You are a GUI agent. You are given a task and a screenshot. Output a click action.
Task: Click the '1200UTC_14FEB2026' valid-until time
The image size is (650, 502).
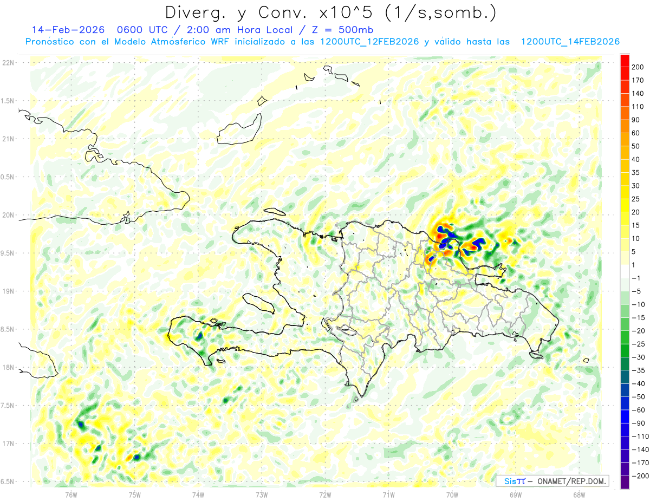(570, 42)
